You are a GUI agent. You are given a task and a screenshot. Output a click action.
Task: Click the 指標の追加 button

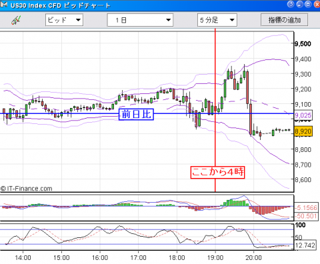tap(285, 20)
